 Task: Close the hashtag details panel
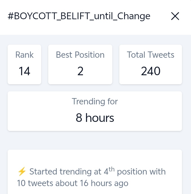point(175,16)
